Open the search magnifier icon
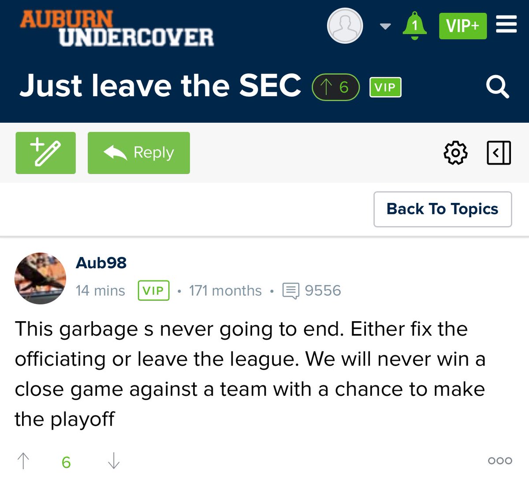Image resolution: width=529 pixels, height=480 pixels. (498, 86)
